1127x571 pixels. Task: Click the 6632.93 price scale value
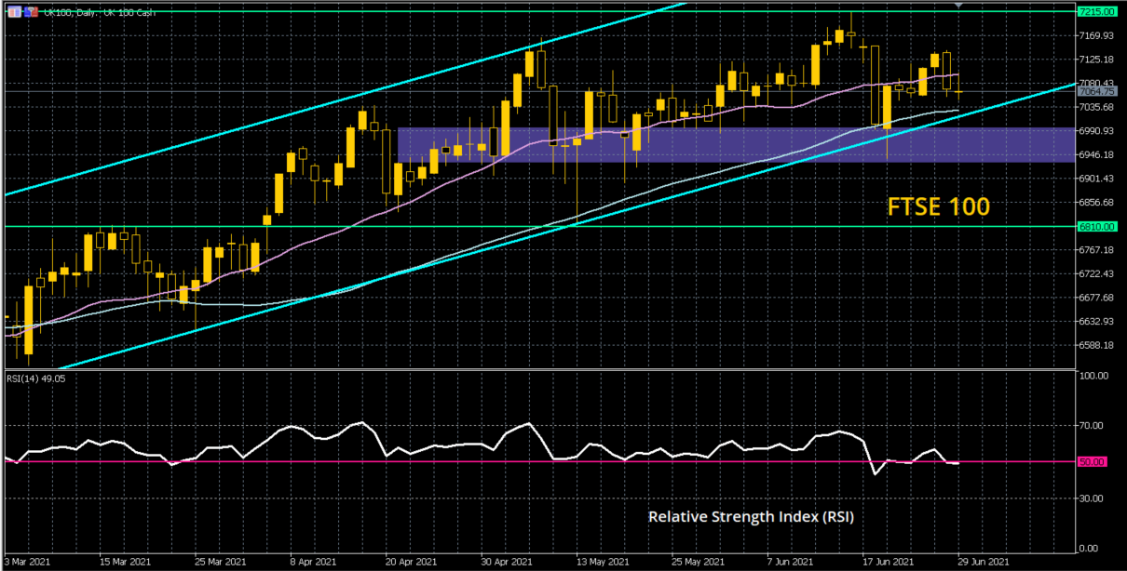coord(1096,322)
